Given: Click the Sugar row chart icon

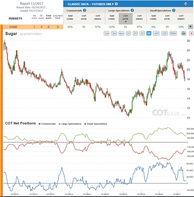Looking at the screenshot, I should point(6,27).
